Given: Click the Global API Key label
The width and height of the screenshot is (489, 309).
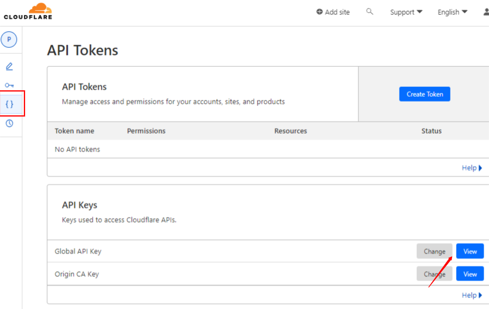Looking at the screenshot, I should pyautogui.click(x=78, y=251).
